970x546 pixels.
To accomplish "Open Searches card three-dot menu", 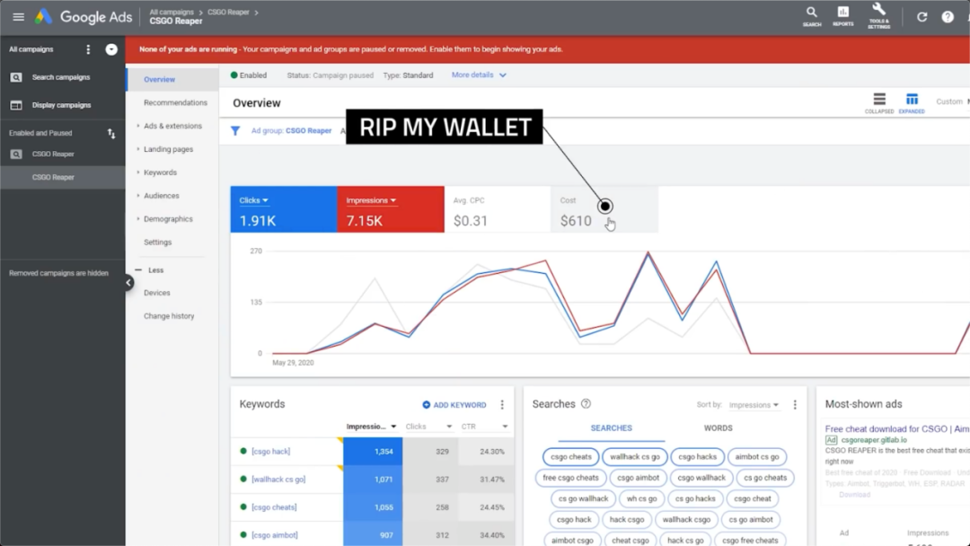I will (795, 405).
